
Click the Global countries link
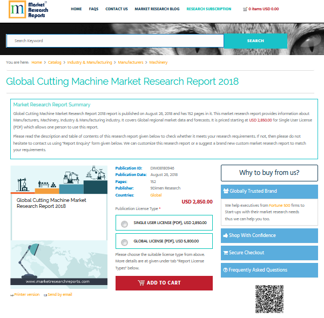click(156, 195)
